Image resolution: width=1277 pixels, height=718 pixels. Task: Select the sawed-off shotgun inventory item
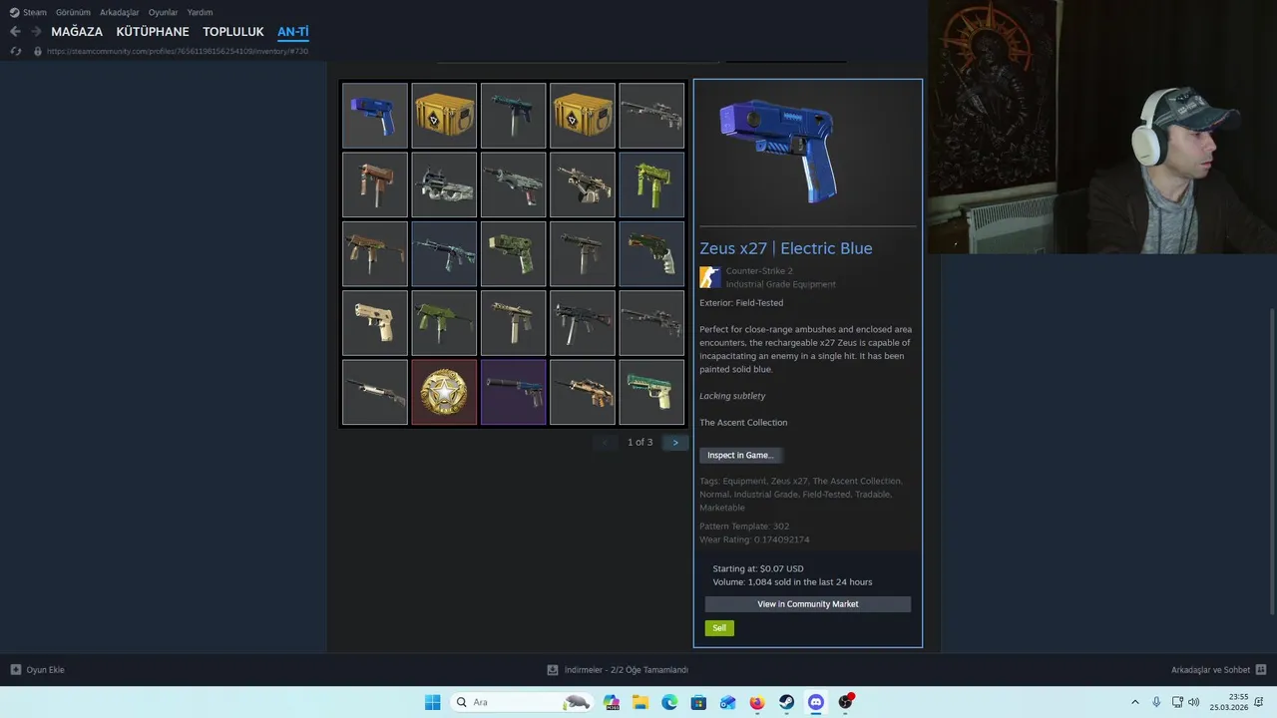tap(375, 392)
